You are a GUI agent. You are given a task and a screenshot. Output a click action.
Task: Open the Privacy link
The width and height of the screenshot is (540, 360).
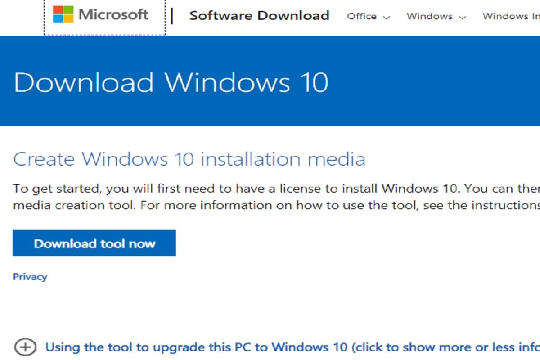[x=30, y=276]
